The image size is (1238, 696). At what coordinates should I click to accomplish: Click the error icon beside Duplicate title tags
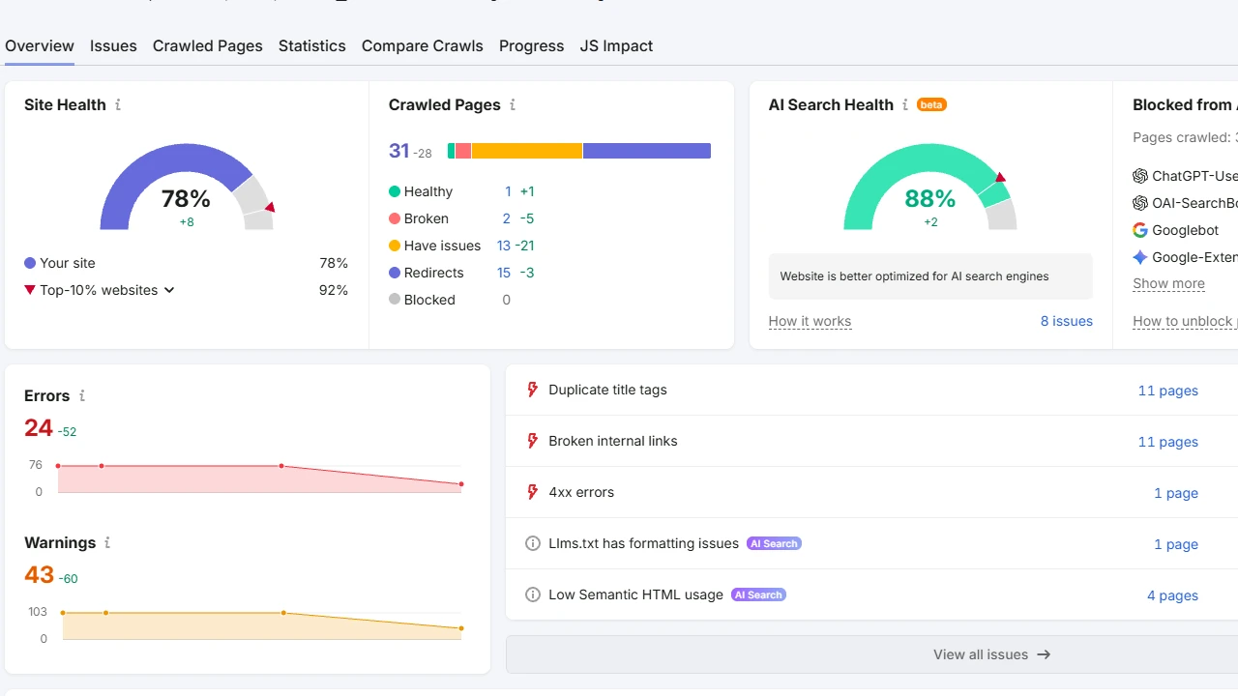532,390
